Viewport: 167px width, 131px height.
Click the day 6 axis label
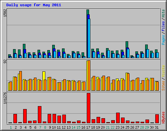pos(35,127)
